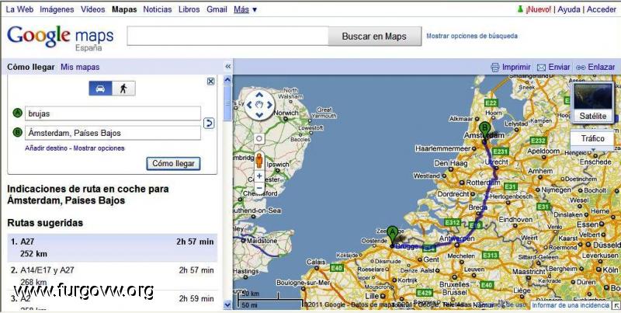This screenshot has height=313, width=621.
Task: Click Informar de una incidencia link
Action: click(x=571, y=305)
